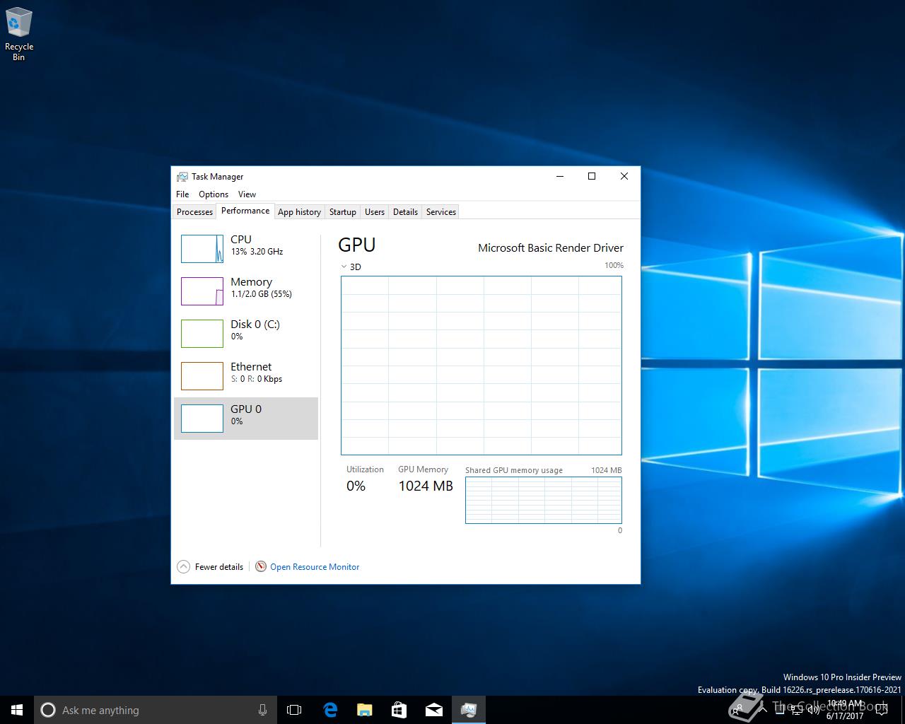Close the Task Manager window
905x724 pixels.
tap(624, 177)
